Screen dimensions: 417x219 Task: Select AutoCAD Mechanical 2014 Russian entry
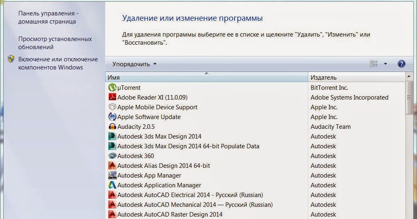(195, 205)
